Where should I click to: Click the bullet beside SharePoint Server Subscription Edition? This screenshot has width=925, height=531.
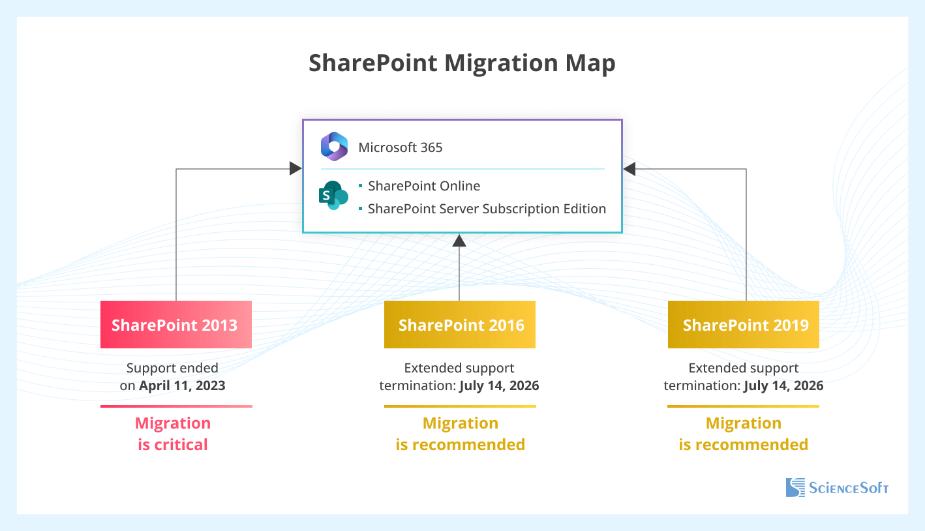tap(361, 209)
